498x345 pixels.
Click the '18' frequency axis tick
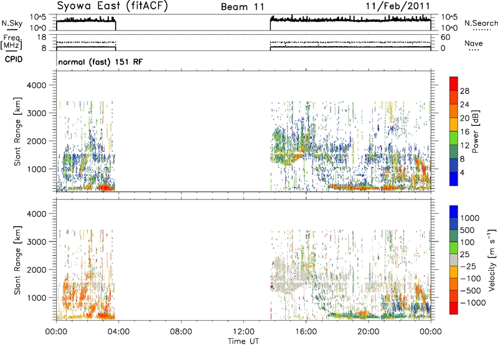click(x=41, y=37)
